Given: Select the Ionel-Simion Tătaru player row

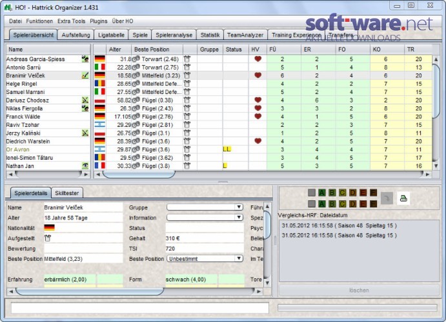Looking at the screenshot, I should coord(48,158).
